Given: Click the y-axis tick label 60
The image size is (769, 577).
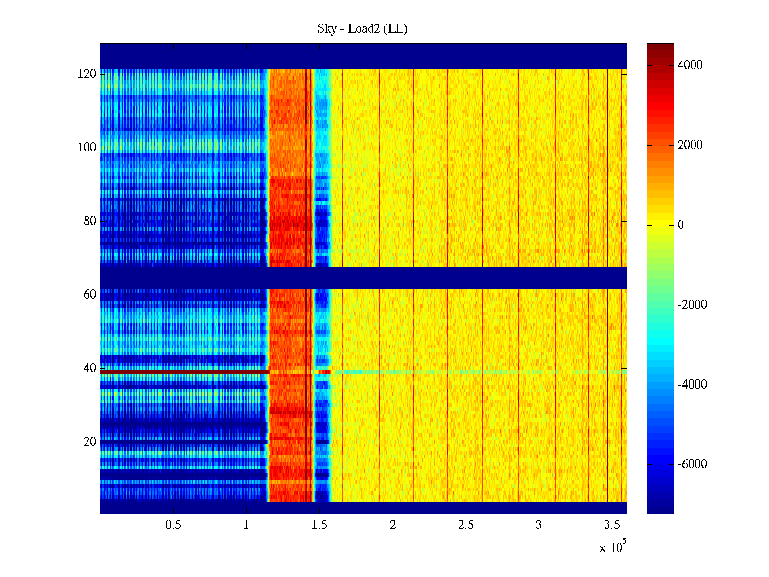Looking at the screenshot, I should click(90, 295).
